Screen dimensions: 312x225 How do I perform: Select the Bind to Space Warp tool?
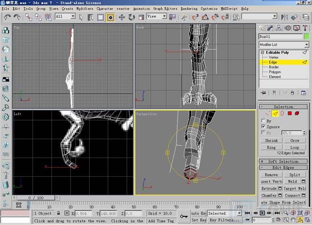[x=48, y=17]
